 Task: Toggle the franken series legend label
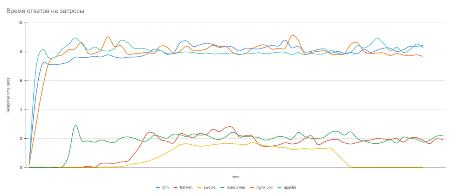186,188
